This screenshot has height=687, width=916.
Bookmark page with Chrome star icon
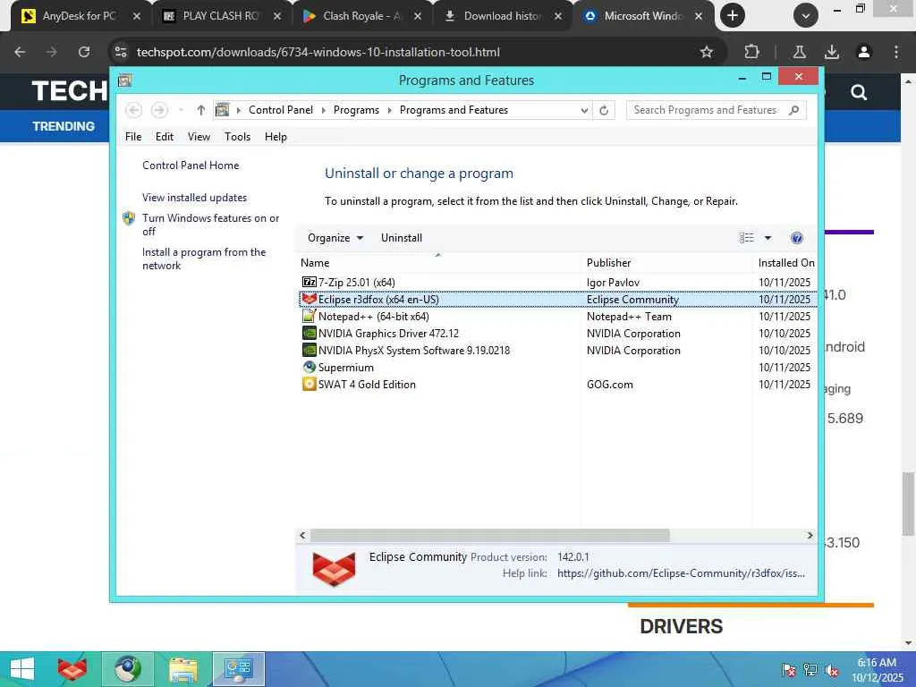707,52
